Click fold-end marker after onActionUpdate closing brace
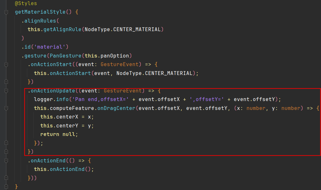Screen dimensions: 321x190 [6, 152]
